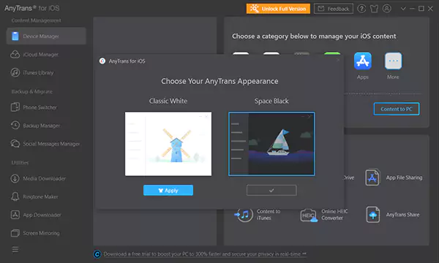Click the shirt theme icon in title bar
Image resolution: width=439 pixels, height=263 pixels.
(x=374, y=9)
